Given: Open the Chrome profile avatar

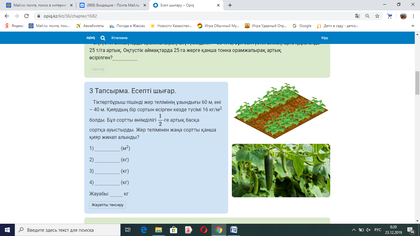Looking at the screenshot, I should click(x=403, y=16).
